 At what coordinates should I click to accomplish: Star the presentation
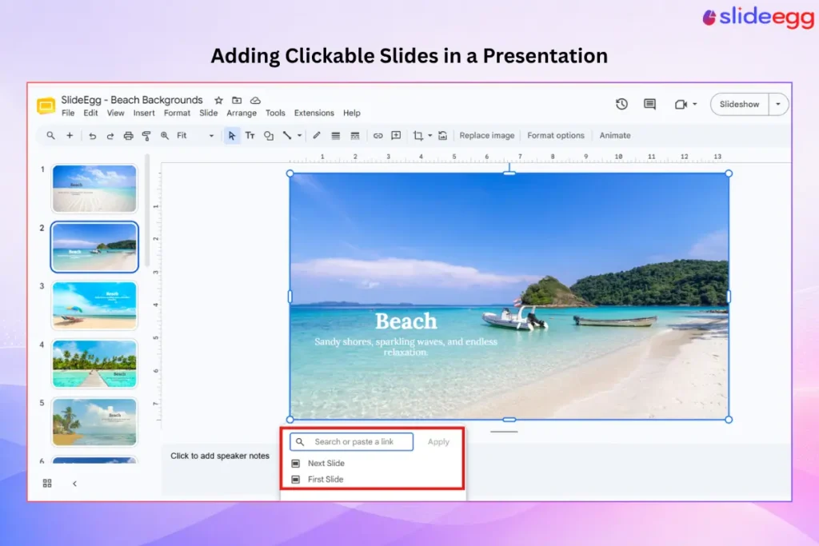tap(219, 100)
